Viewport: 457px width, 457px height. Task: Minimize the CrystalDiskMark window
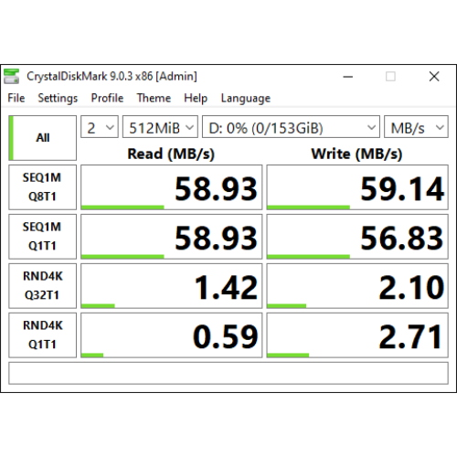pyautogui.click(x=348, y=77)
